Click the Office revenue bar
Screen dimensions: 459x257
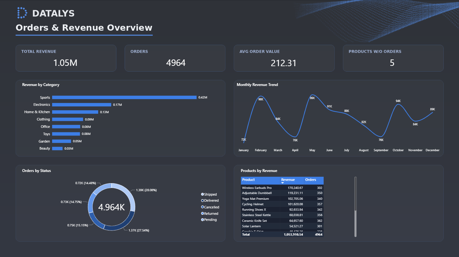coord(66,127)
